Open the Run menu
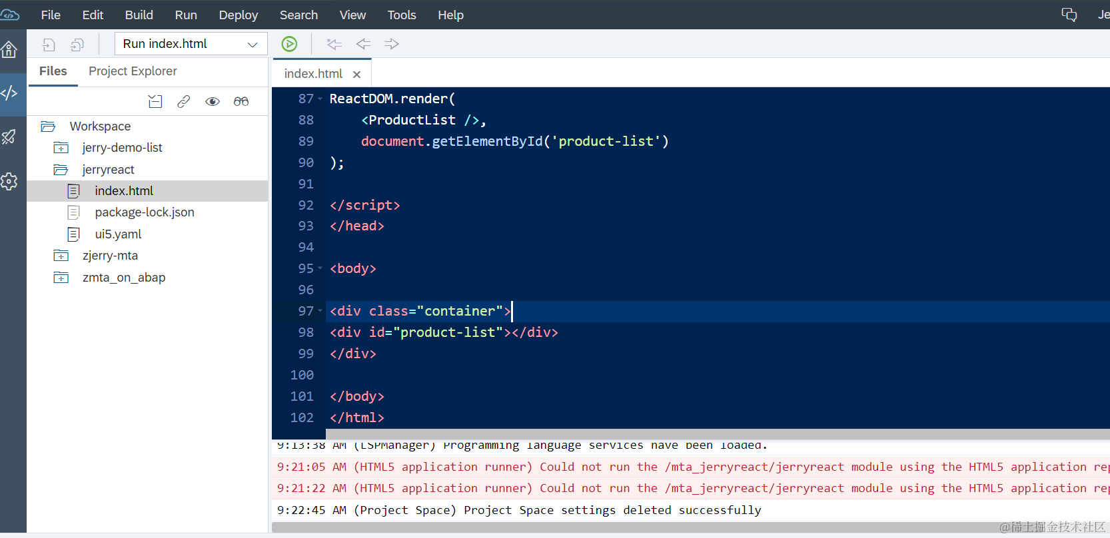Screen dimensions: 1110x538 (x=186, y=15)
